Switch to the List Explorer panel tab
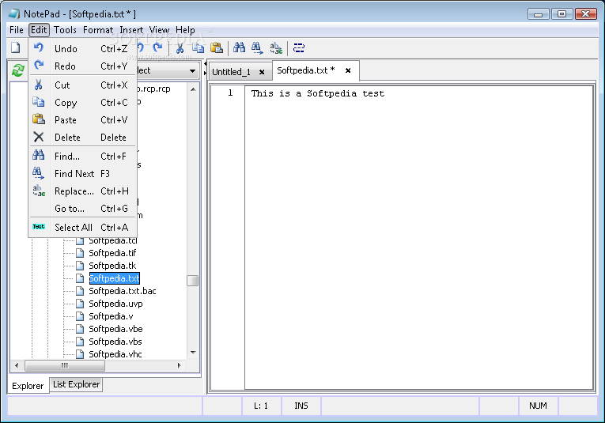 [x=77, y=384]
